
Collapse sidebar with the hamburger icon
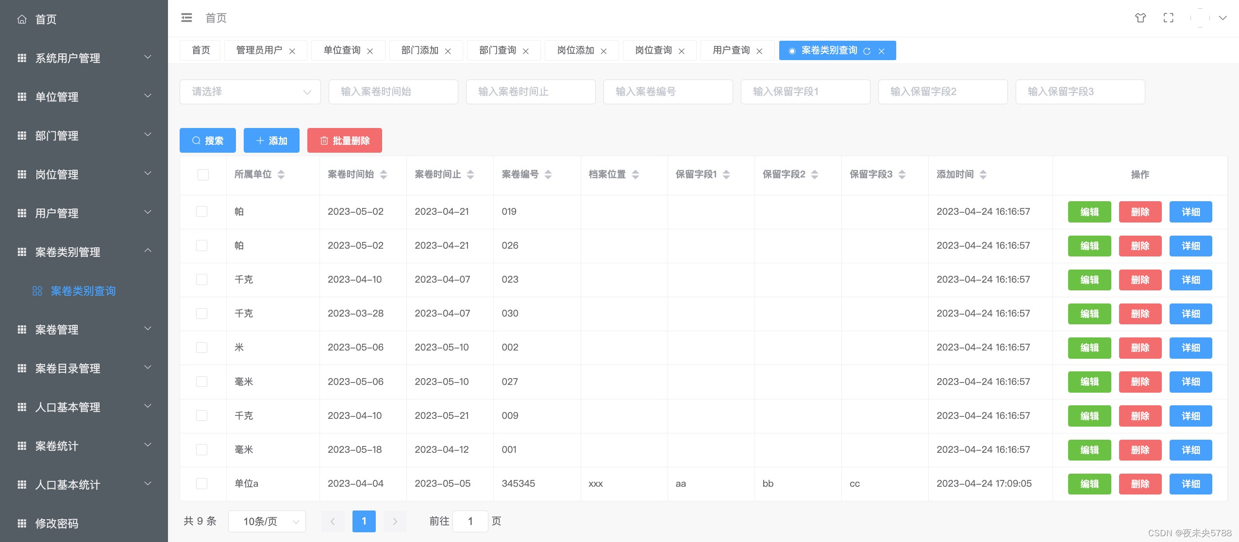coord(186,18)
